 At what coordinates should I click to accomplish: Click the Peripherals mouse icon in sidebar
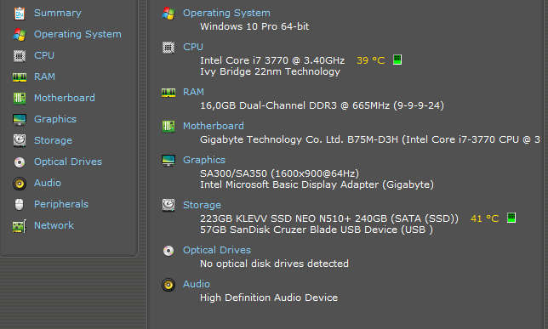(20, 204)
